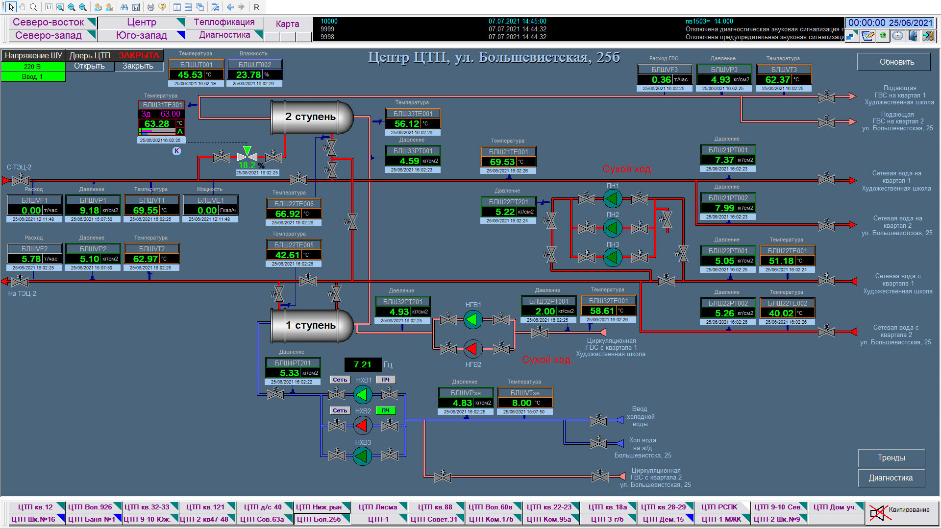Navigate back with the left arrow
Screen dimensions: 941x529
[230, 7]
